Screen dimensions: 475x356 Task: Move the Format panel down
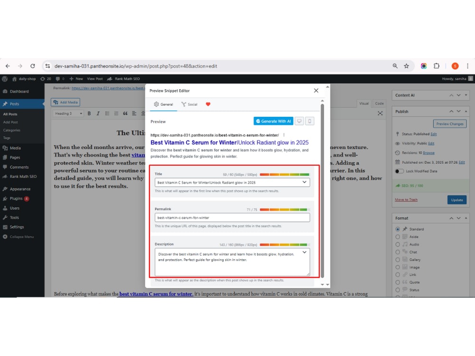[x=459, y=218]
